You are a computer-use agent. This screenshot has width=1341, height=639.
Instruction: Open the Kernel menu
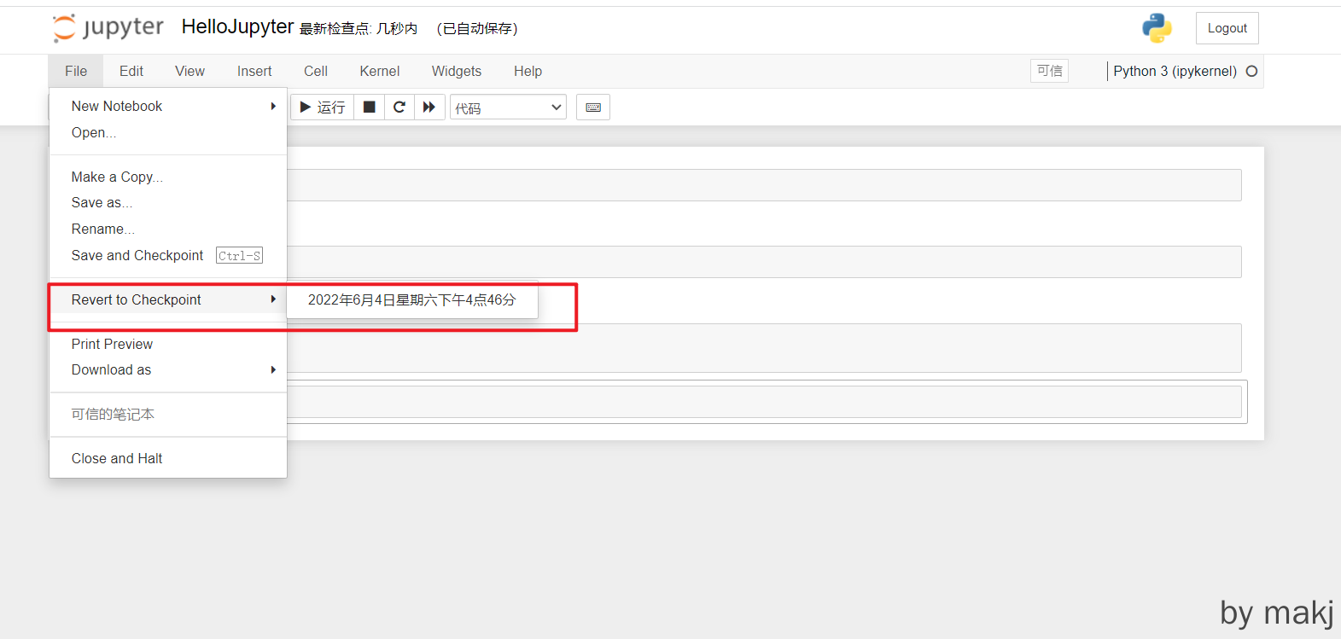click(379, 72)
